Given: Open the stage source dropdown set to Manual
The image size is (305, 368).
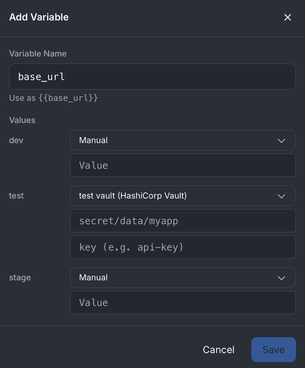Looking at the screenshot, I should pyautogui.click(x=183, y=278).
